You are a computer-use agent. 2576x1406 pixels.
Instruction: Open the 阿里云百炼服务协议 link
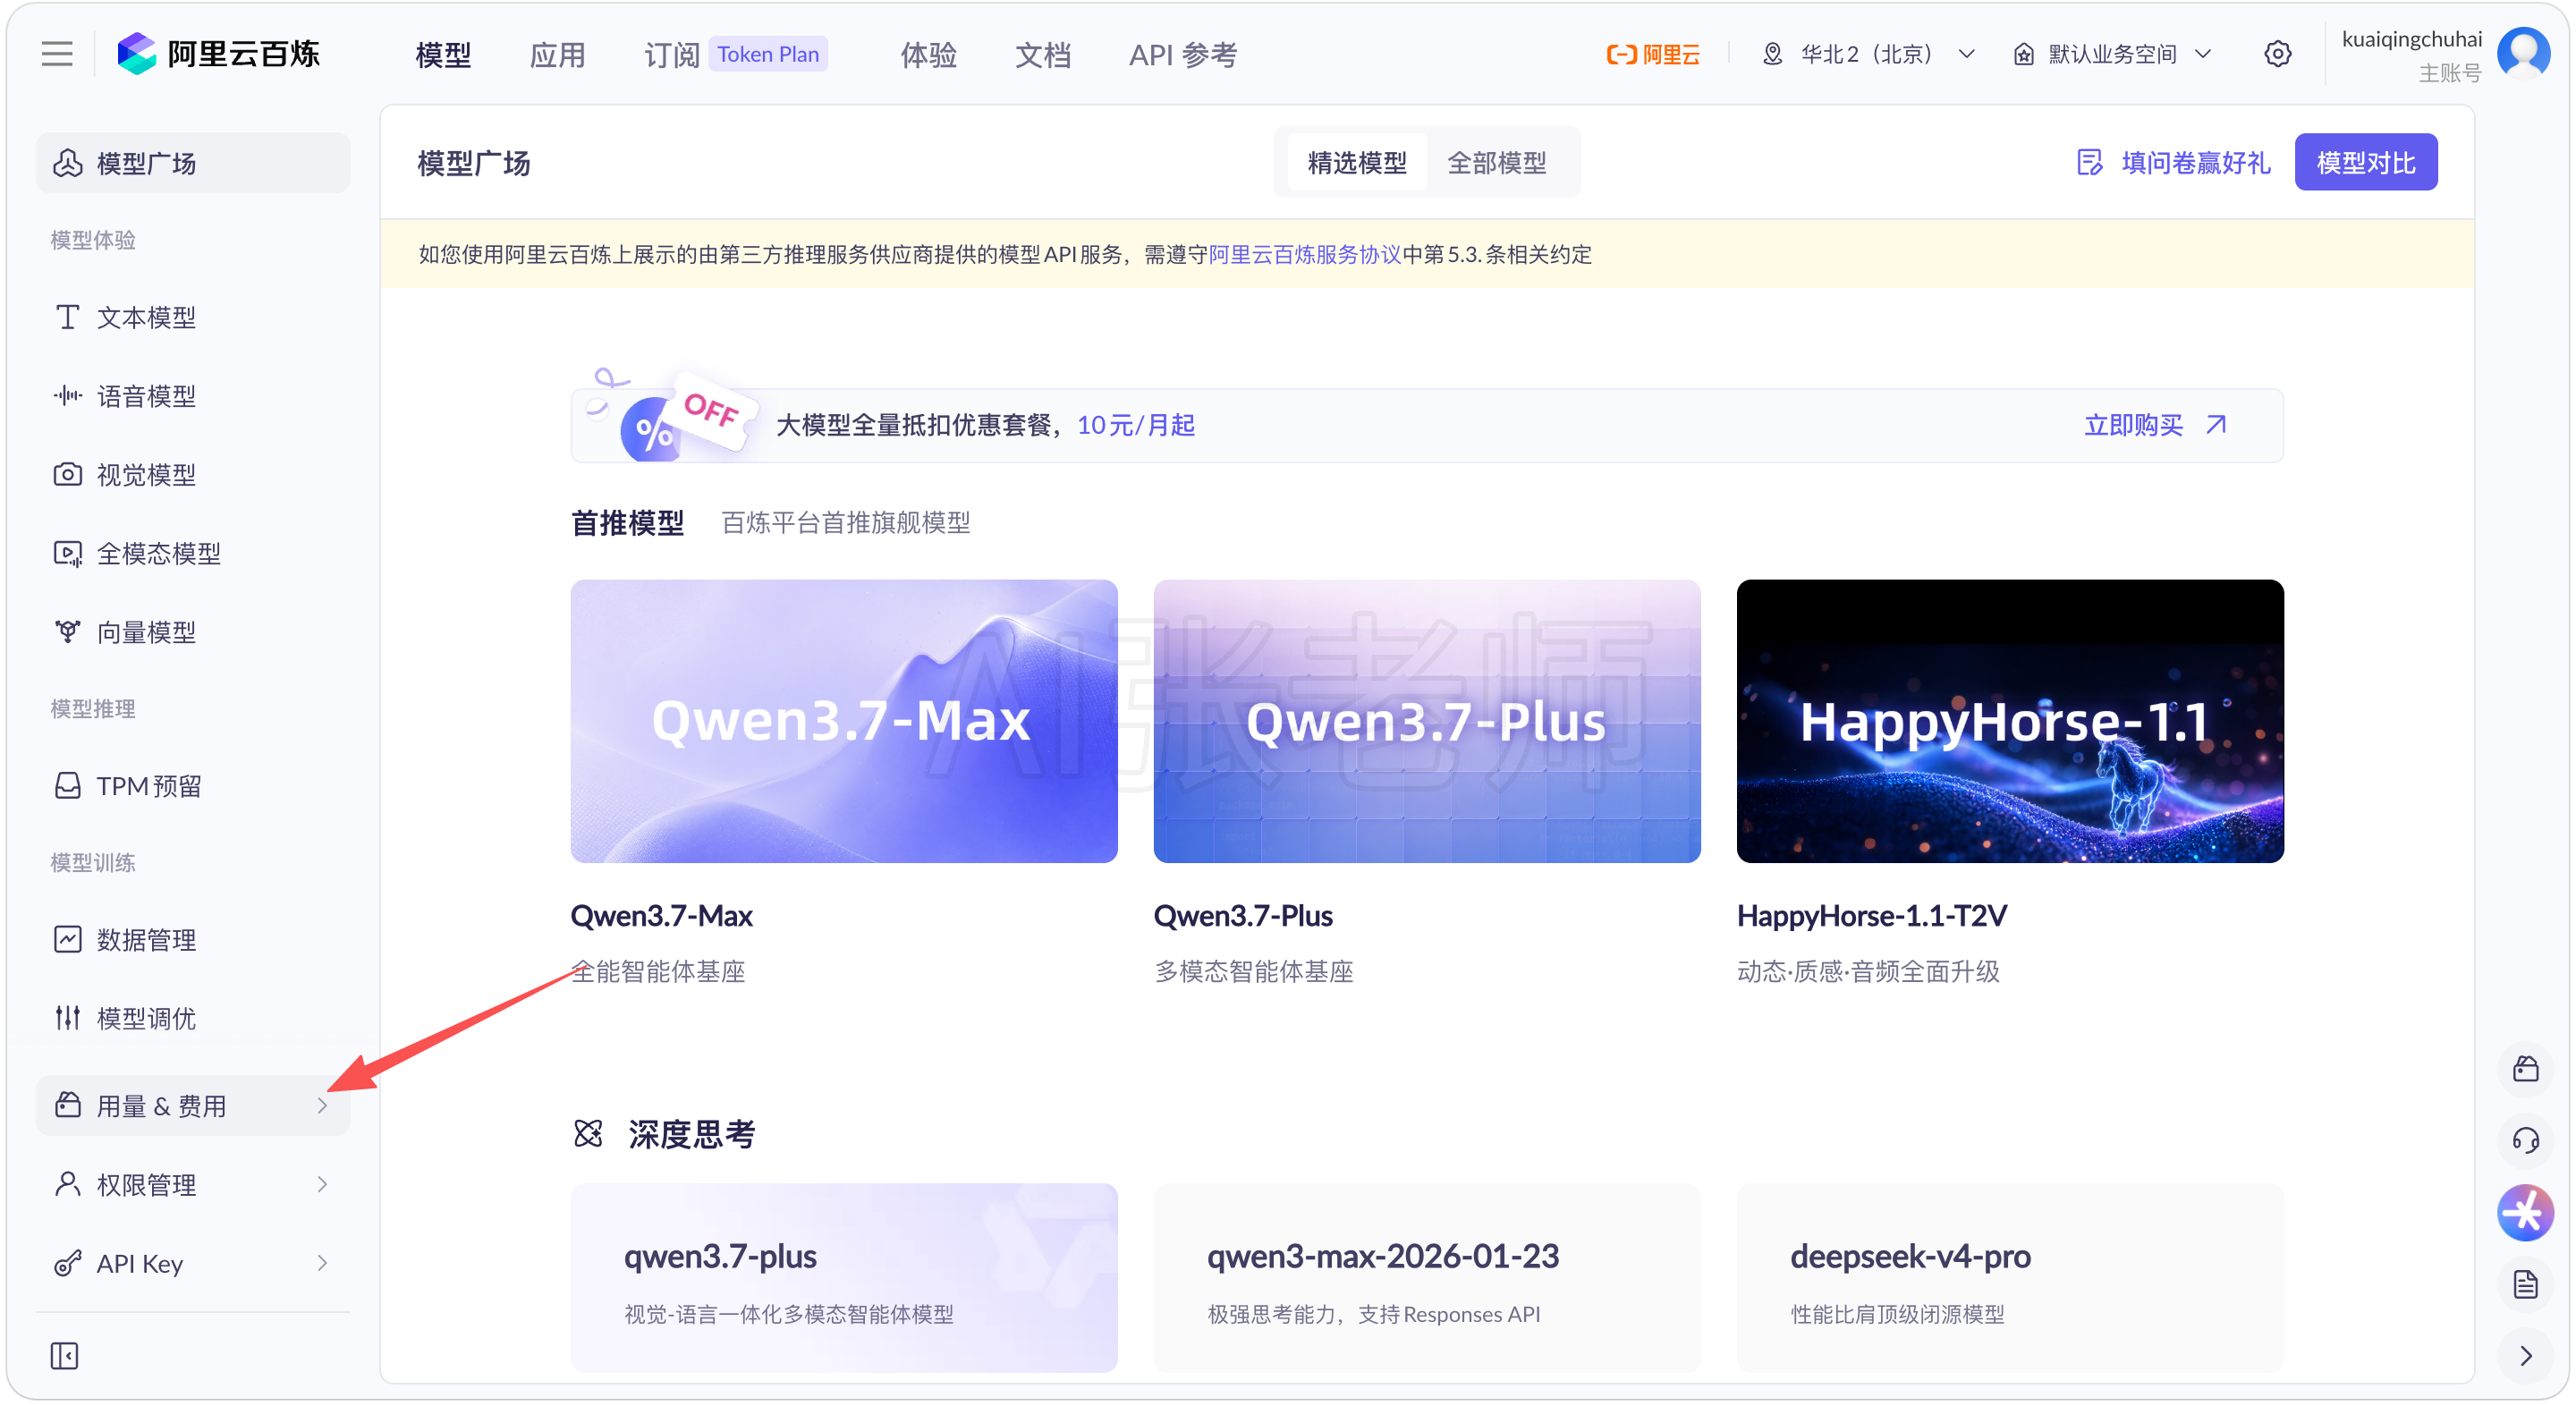point(1305,254)
